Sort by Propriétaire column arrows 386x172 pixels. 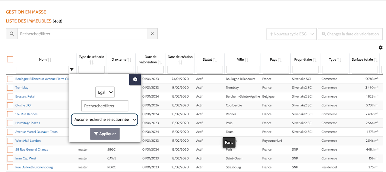pyautogui.click(x=315, y=60)
